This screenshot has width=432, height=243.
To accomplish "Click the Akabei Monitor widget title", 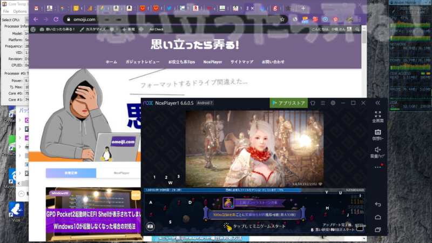I will coord(406,3).
